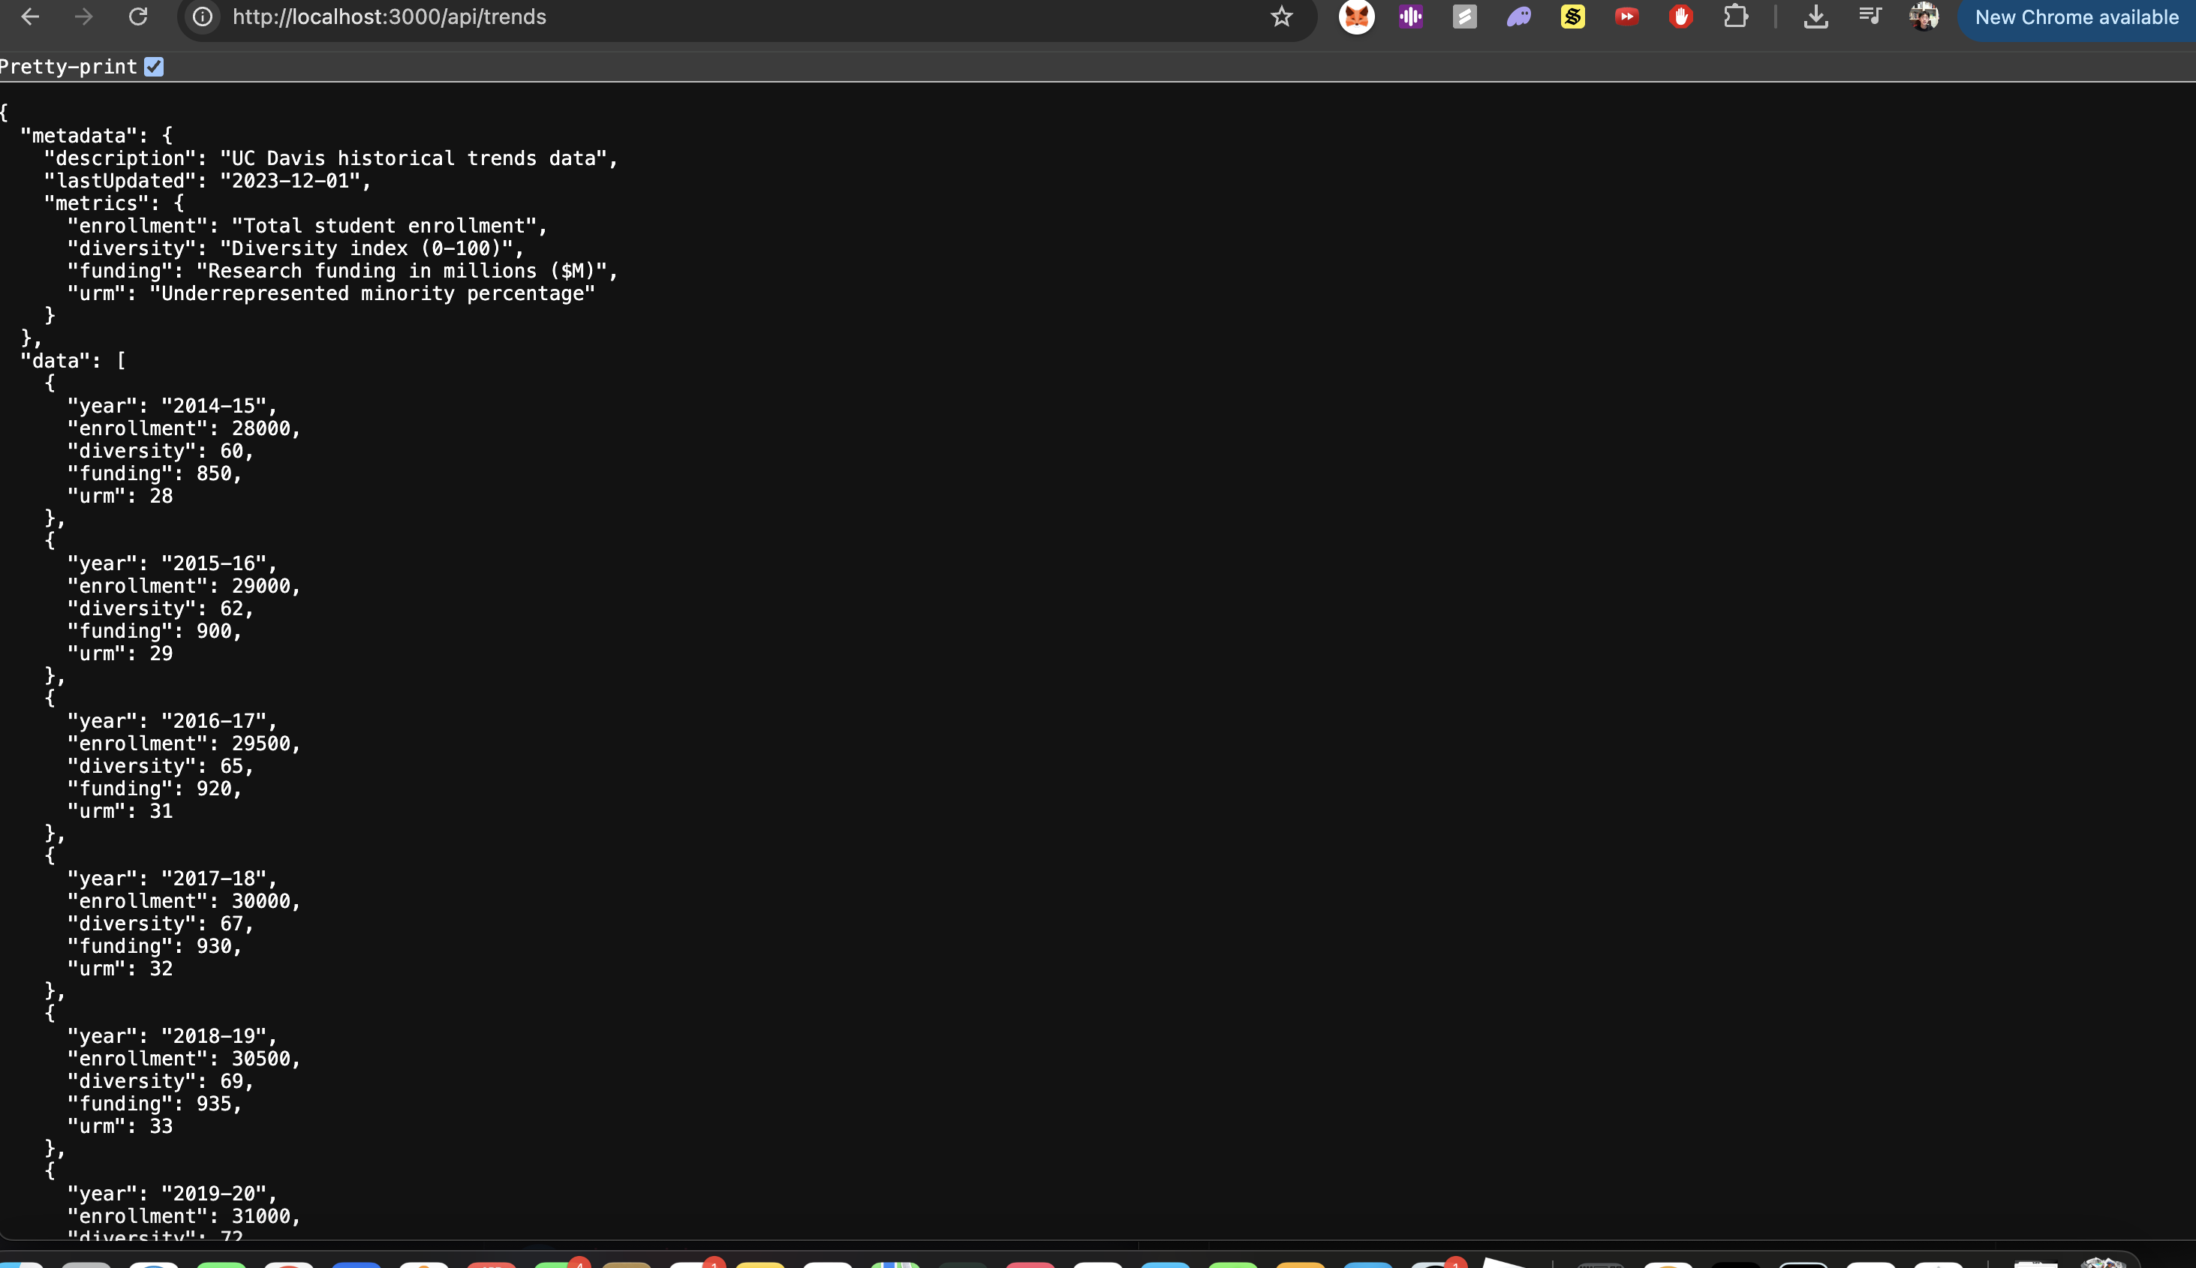Image resolution: width=2196 pixels, height=1268 pixels.
Task: Click the "UC Davis historical trends data" text
Action: pyautogui.click(x=414, y=158)
